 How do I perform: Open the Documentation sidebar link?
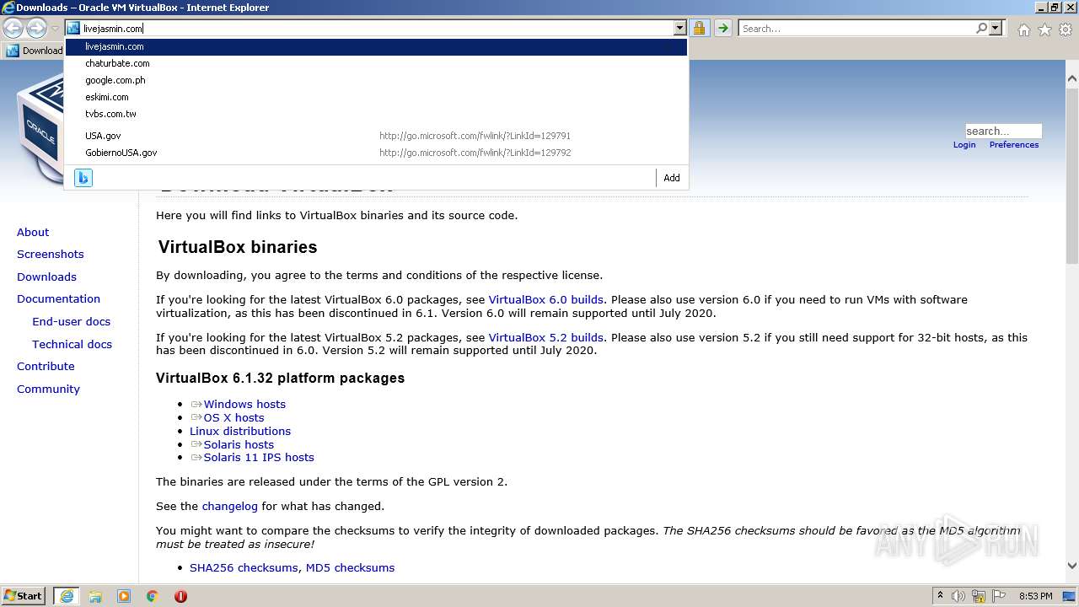click(58, 298)
